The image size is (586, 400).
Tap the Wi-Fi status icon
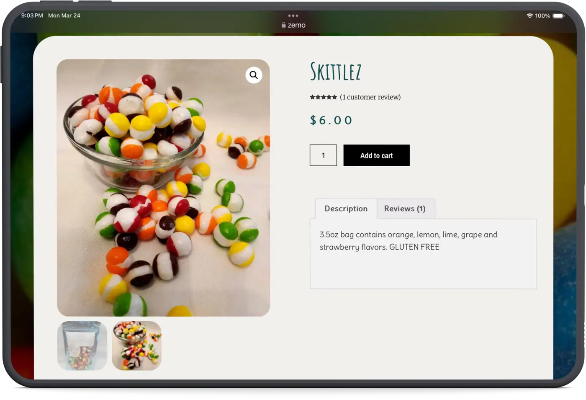(529, 15)
